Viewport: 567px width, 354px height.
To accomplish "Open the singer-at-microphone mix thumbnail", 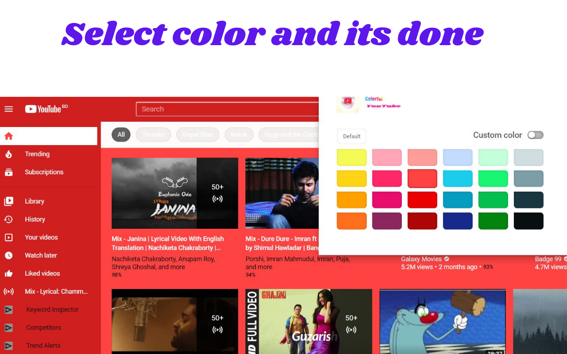I will [x=175, y=322].
